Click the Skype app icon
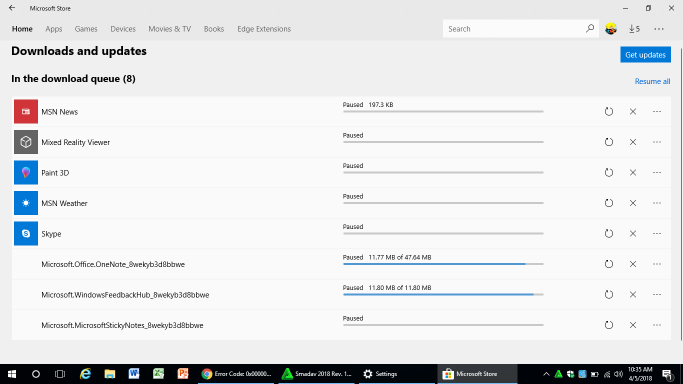Screen dimensions: 683x384 pyautogui.click(x=26, y=233)
